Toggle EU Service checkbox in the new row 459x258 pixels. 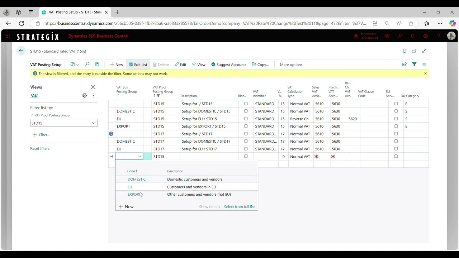point(396,156)
